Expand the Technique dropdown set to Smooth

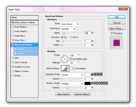(x=69, y=29)
